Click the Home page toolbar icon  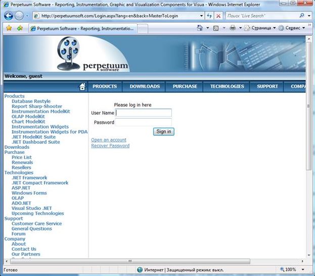[x=200, y=28]
